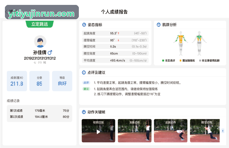Click the back-view muscle body figure
The image size is (229, 148).
tap(199, 43)
